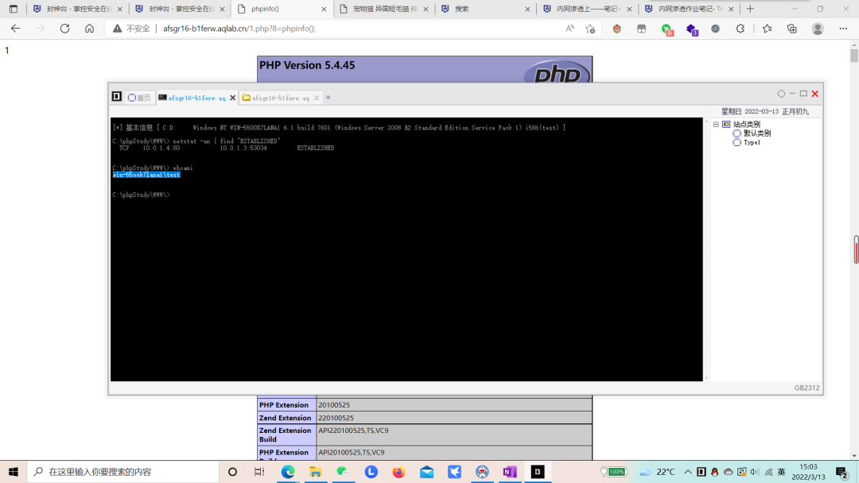Open the 内网渗透上——笔记 browser tab
This screenshot has width=859, height=483.
pyautogui.click(x=587, y=9)
